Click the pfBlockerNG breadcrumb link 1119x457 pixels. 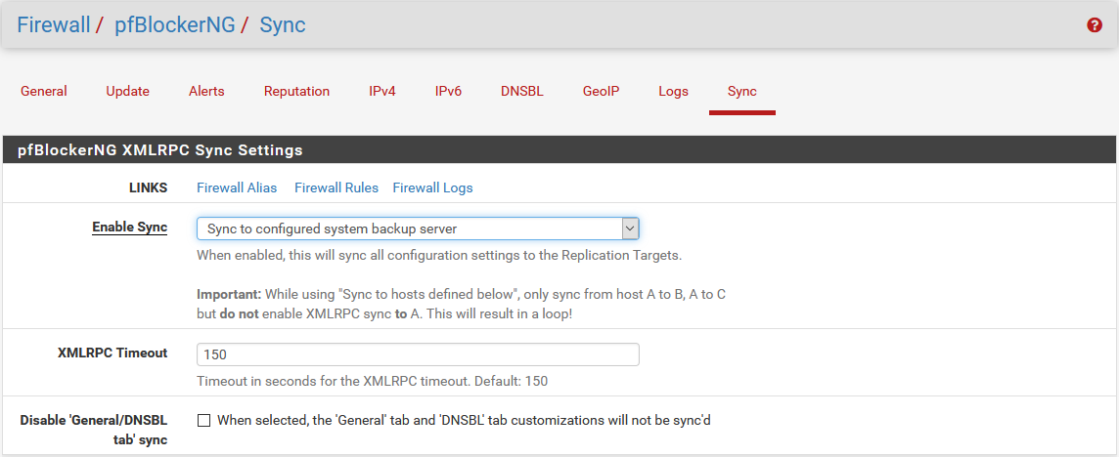(x=174, y=25)
